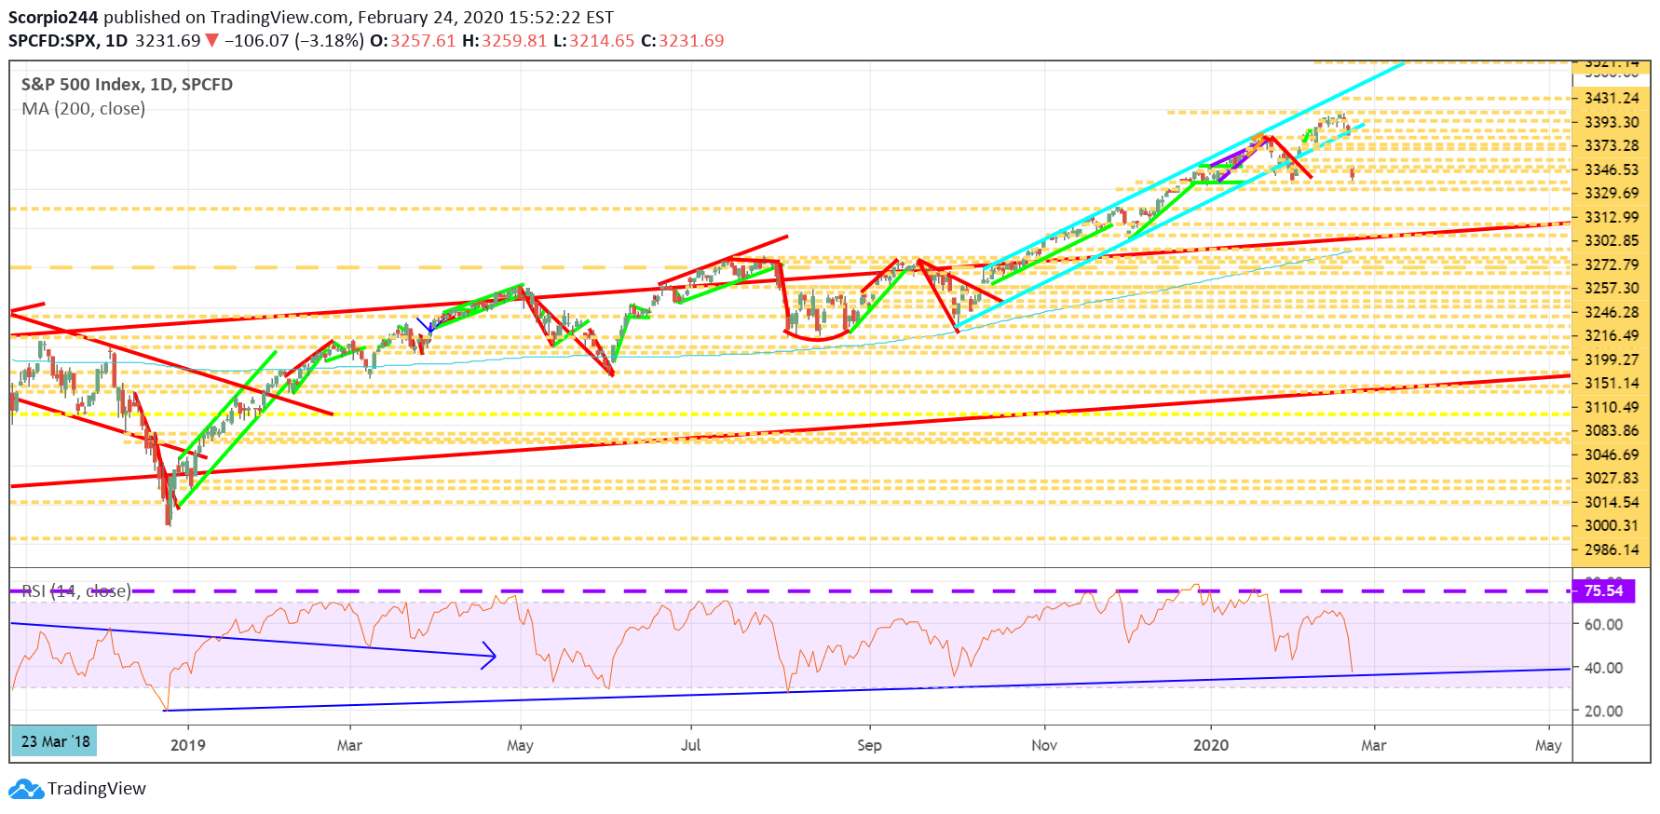Open the TradingView wordmark link
Viewport: 1660px width, 814px height.
coord(97,789)
